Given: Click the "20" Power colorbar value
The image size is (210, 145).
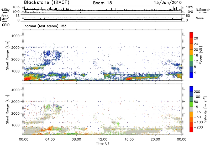Looking at the screenshot, I should pyautogui.click(x=196, y=50).
